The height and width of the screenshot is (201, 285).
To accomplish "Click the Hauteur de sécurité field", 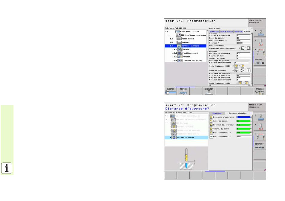I will [x=243, y=78].
